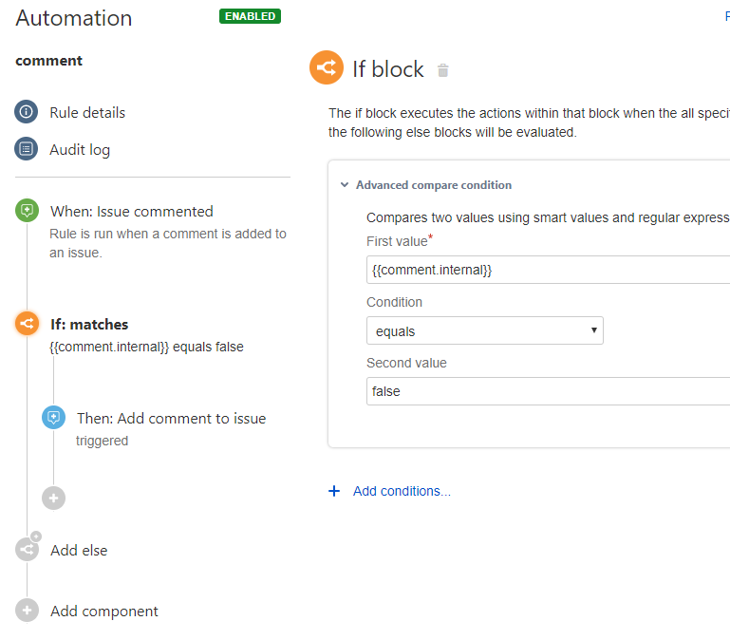
Task: Click the Add component plus icon
Action: (27, 611)
